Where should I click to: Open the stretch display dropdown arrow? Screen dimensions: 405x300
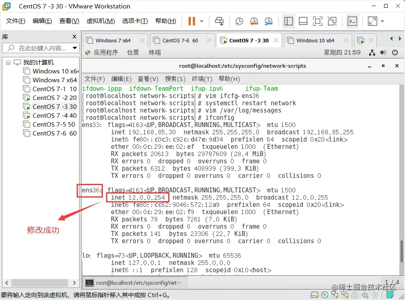click(x=382, y=21)
